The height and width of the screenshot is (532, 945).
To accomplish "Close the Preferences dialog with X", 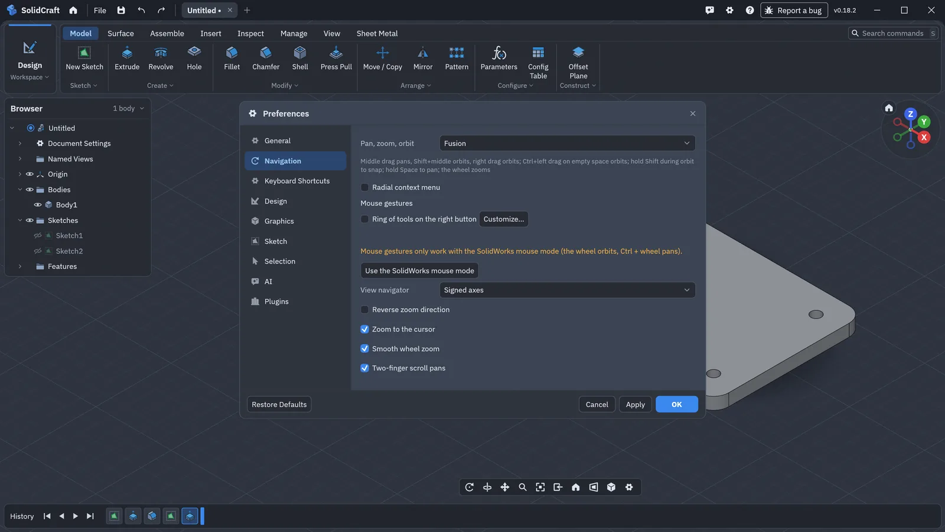I will [x=693, y=113].
